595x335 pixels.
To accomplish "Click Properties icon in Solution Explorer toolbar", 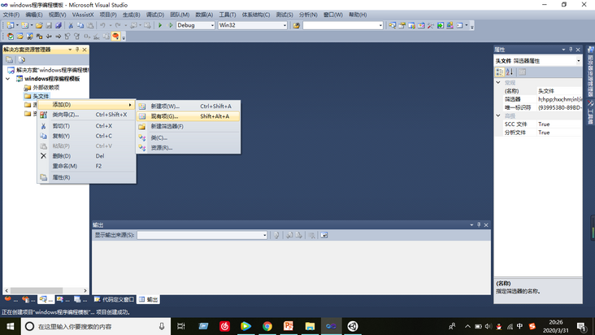I will (x=10, y=60).
